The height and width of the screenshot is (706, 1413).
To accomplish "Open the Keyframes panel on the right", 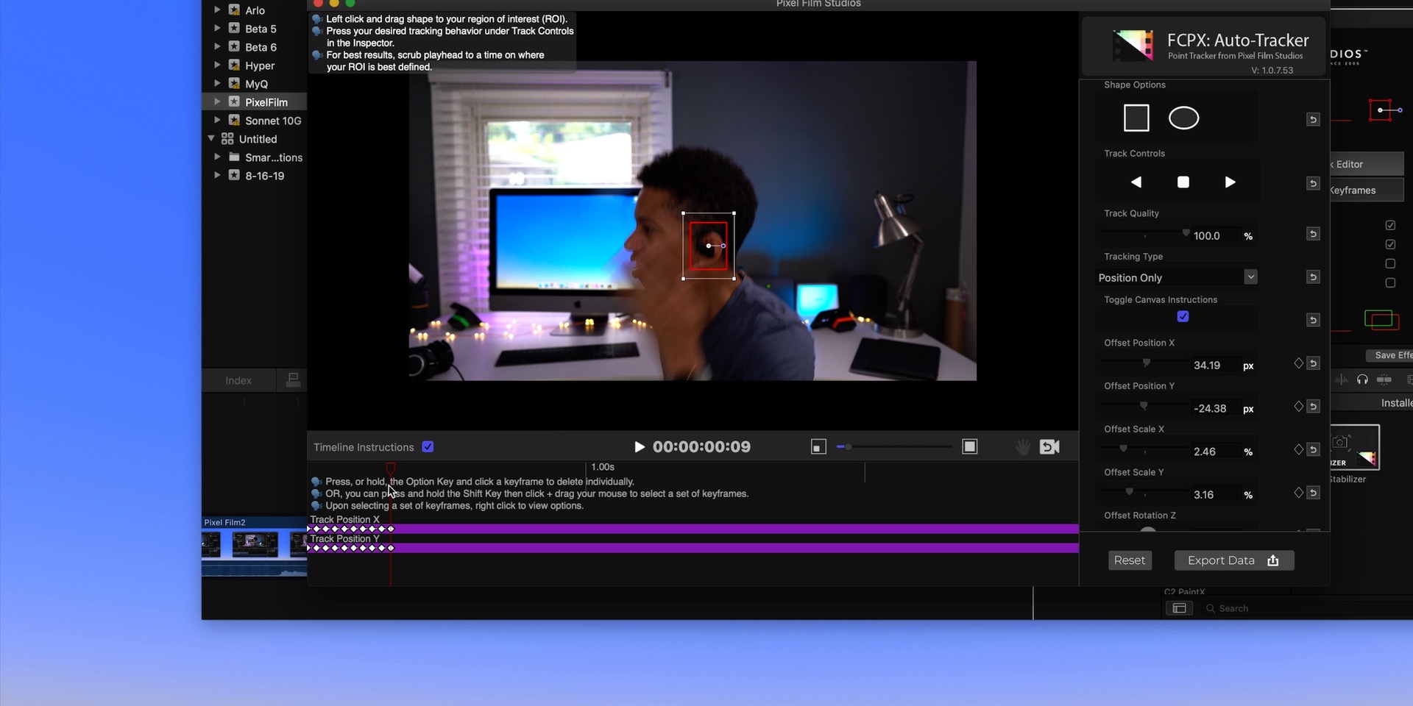I will [x=1361, y=190].
